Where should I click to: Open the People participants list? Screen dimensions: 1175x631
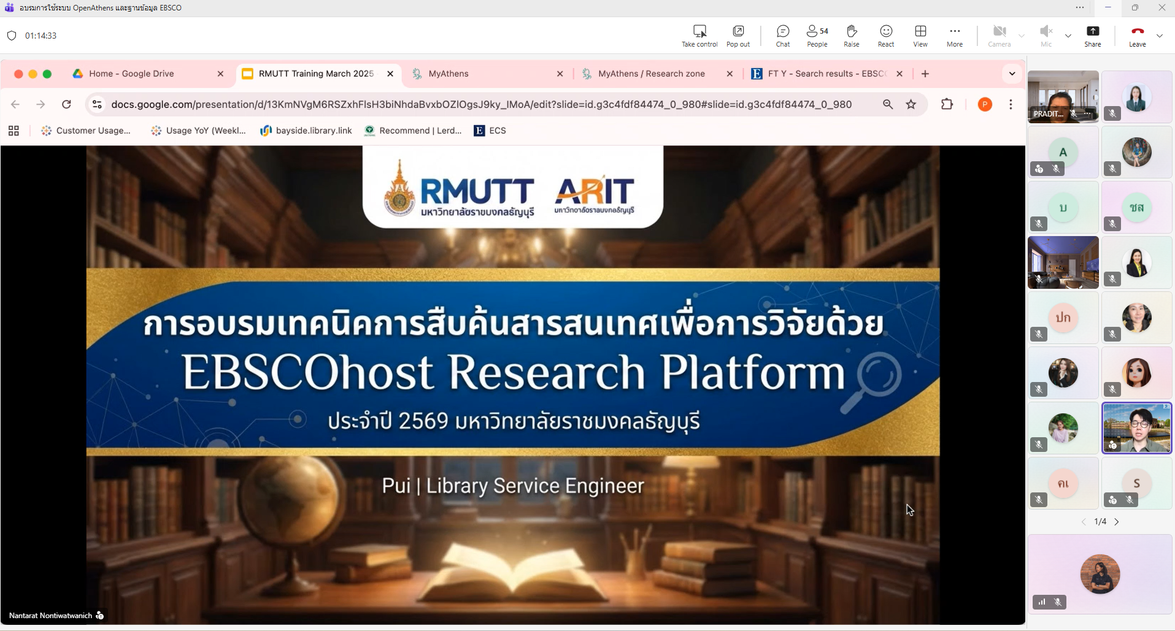[817, 36]
